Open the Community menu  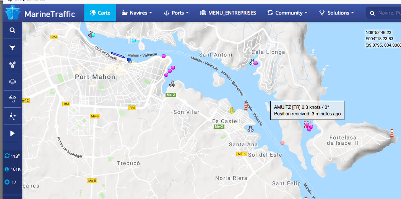pyautogui.click(x=287, y=13)
